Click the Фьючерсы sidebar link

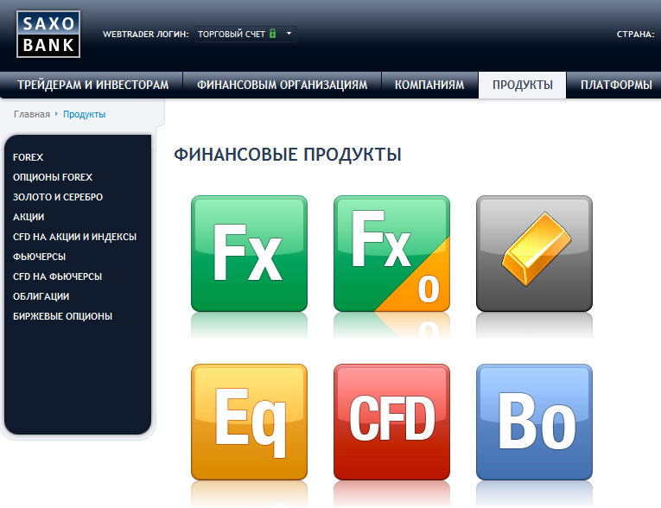(x=40, y=257)
